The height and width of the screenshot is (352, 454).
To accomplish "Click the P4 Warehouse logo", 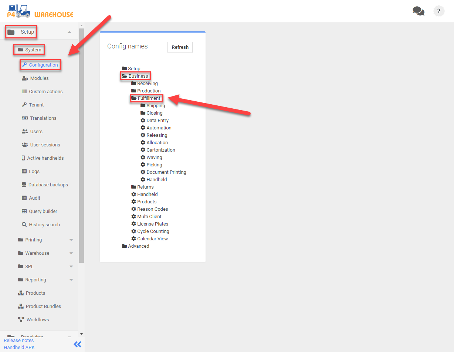I will (40, 11).
